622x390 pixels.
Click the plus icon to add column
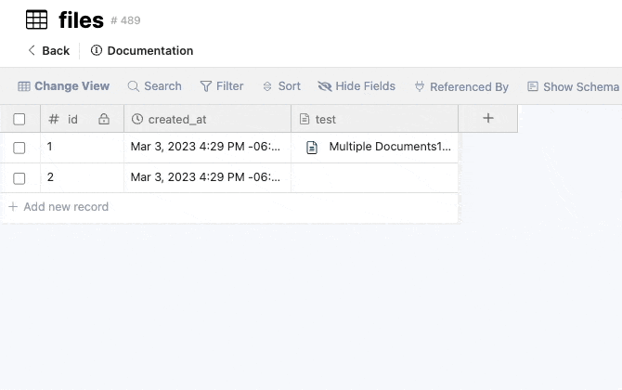tap(488, 118)
